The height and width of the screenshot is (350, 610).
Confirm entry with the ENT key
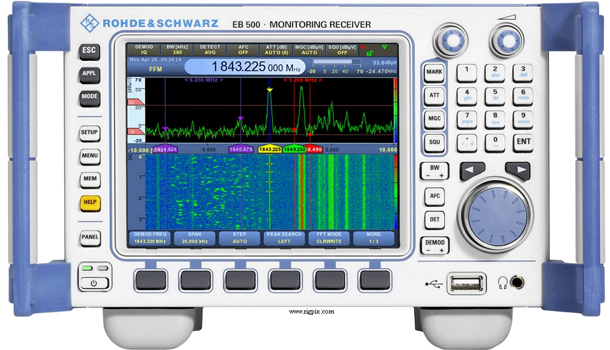click(x=523, y=142)
